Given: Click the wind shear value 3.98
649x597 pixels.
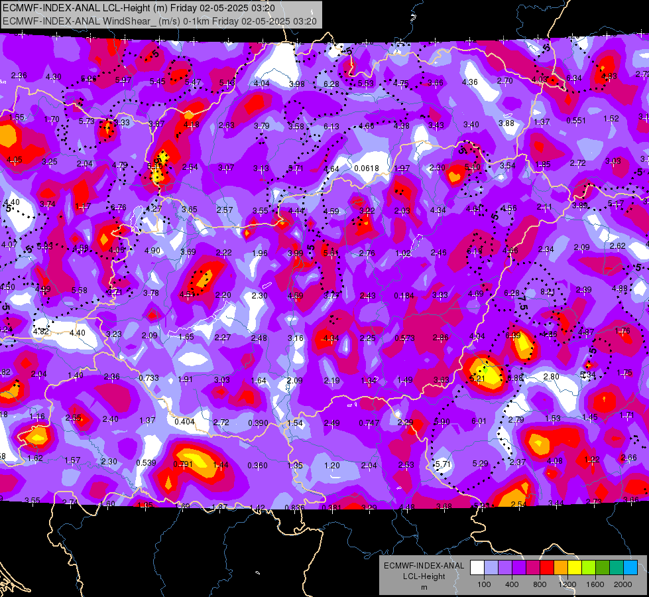Looking at the screenshot, I should click(297, 84).
